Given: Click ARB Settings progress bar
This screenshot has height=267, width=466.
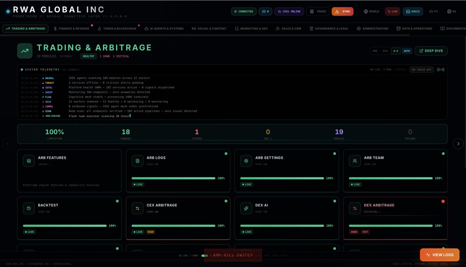Looking at the screenshot, I should pos(282,178).
